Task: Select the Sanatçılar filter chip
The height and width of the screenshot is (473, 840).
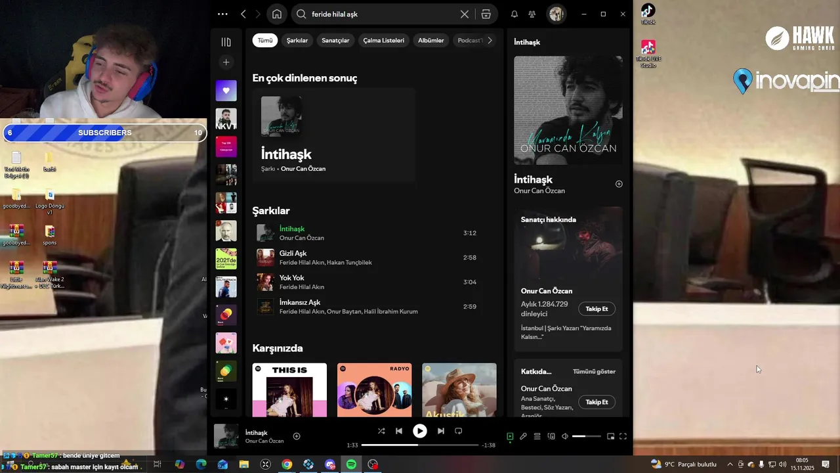Action: coord(335,40)
